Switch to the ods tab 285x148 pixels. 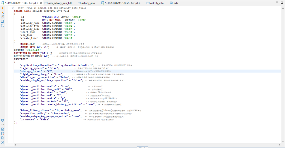click(x=174, y=3)
